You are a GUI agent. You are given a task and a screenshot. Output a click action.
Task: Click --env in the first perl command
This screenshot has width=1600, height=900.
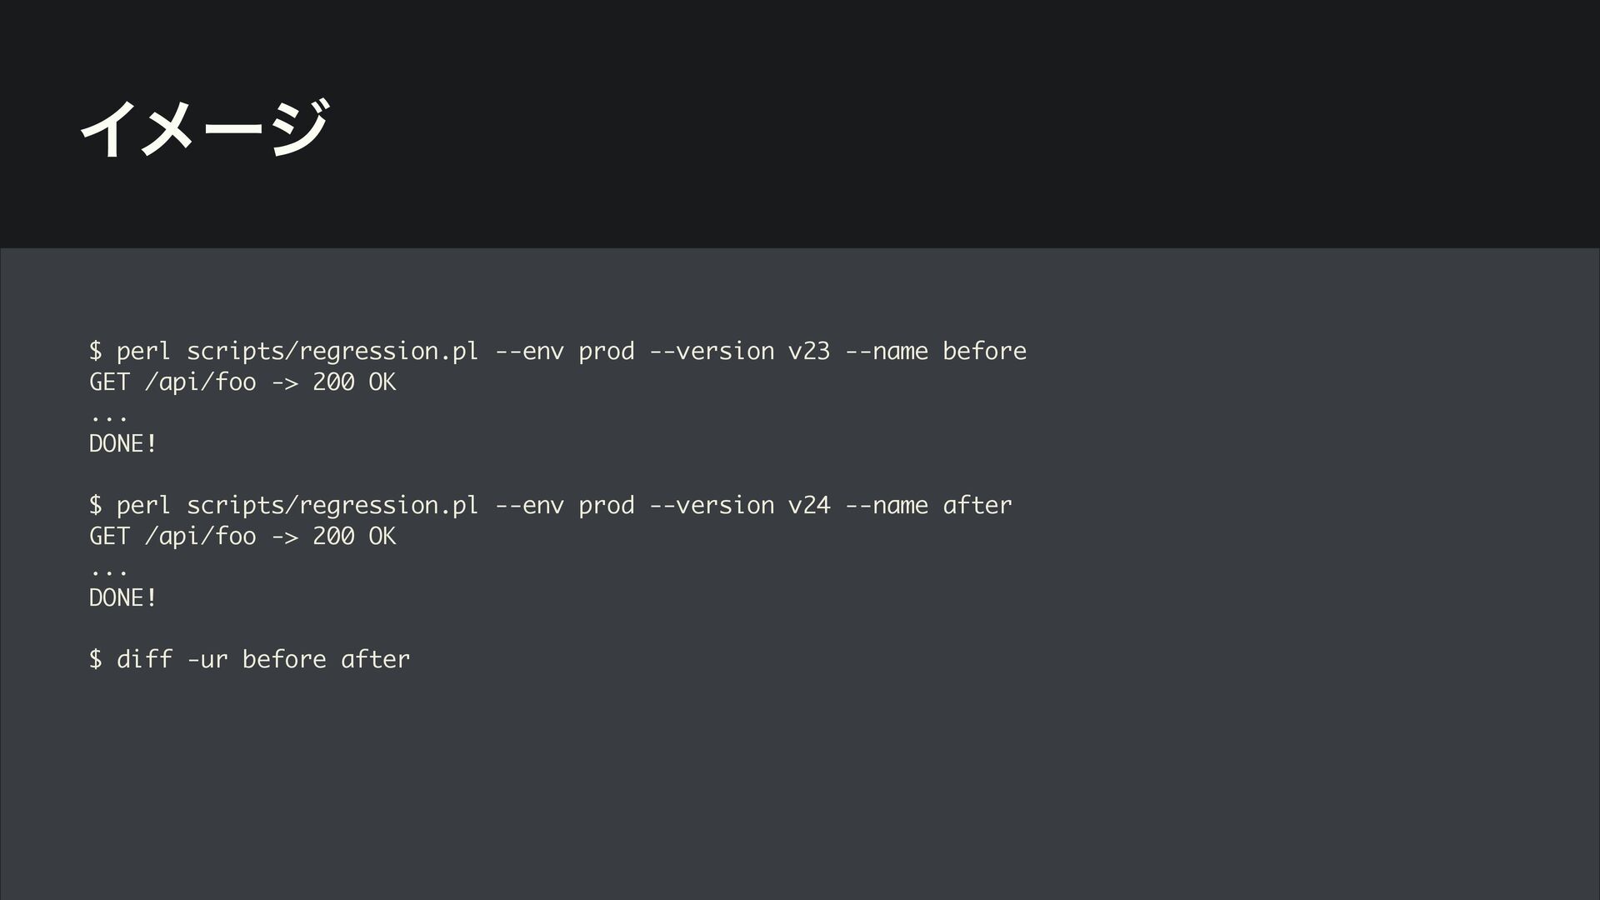(529, 351)
